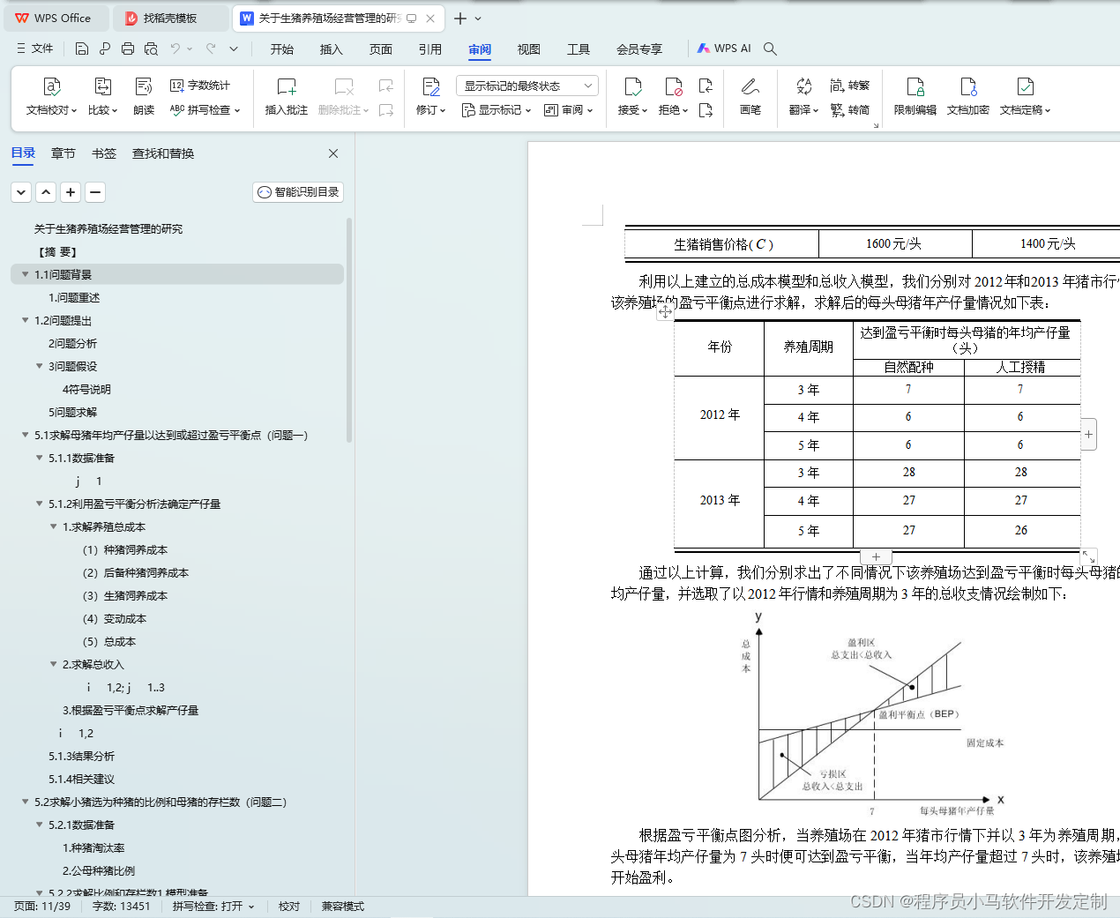Viewport: 1120px width, 918px height.
Task: Click the 限制编辑 restrict editing icon
Action: click(x=915, y=86)
